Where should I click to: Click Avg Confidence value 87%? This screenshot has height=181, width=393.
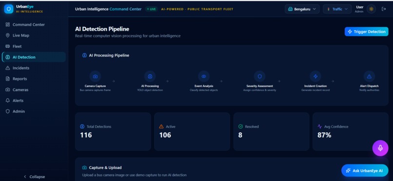[x=324, y=135]
